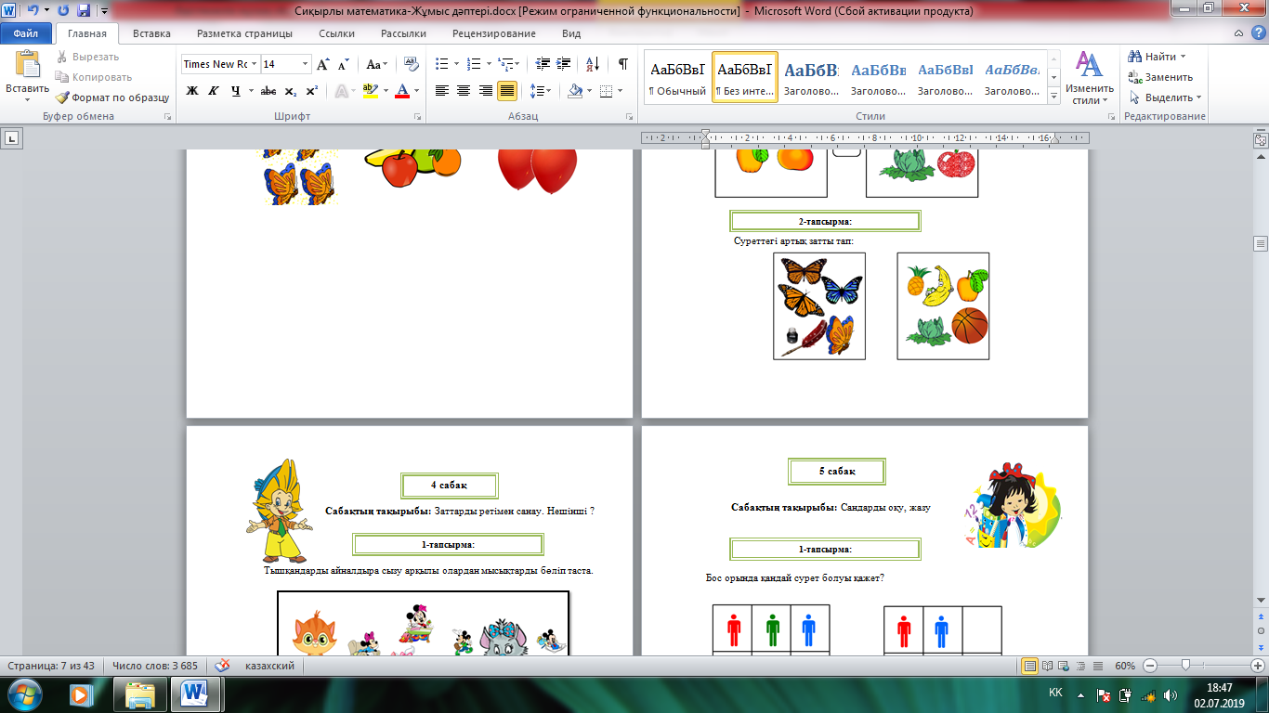This screenshot has width=1269, height=713.
Task: Increase font size with the grow font icon
Action: coord(323,64)
